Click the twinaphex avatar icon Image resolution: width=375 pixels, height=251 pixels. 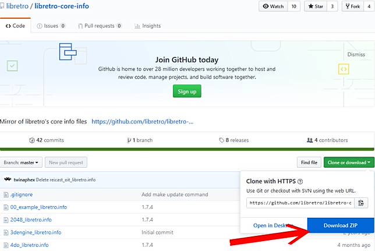[x=7, y=179]
